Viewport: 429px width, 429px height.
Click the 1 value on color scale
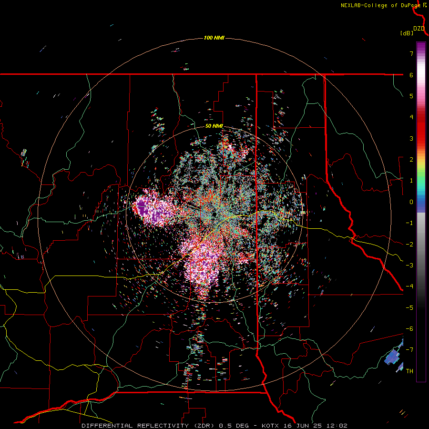pyautogui.click(x=411, y=181)
